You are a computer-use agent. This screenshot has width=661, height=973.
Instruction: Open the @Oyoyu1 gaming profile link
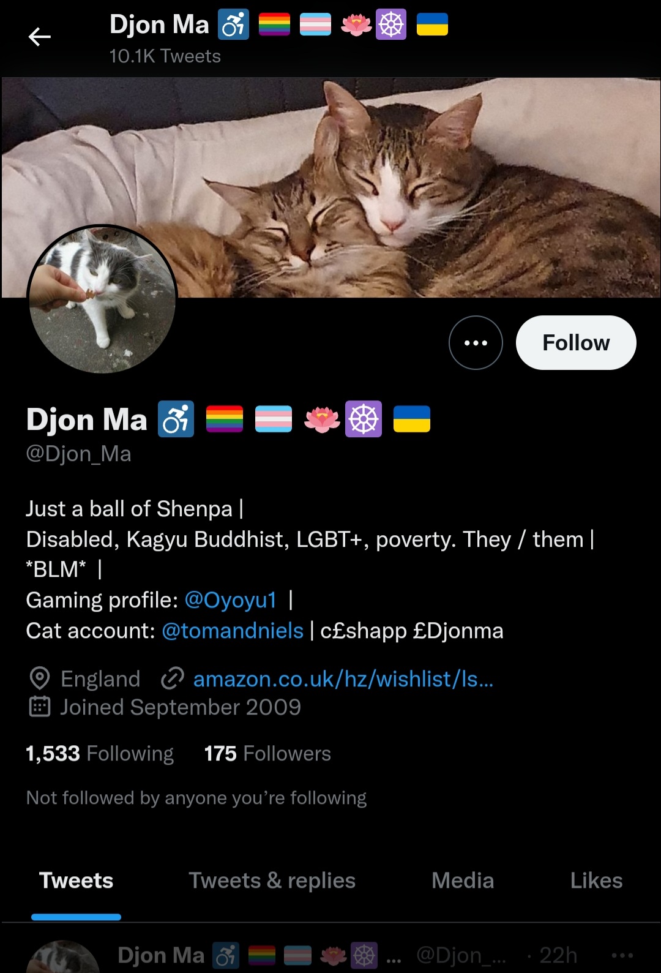(231, 600)
